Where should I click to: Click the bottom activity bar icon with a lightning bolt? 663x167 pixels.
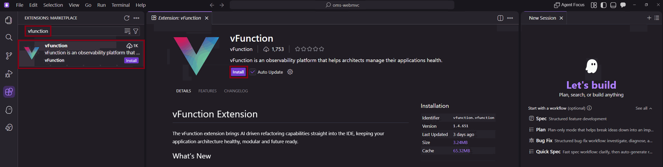click(9, 127)
